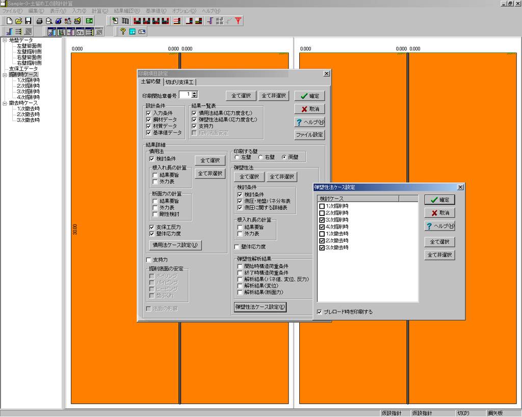
Task: Select 支保工データ in the tree
Action: click(x=23, y=69)
